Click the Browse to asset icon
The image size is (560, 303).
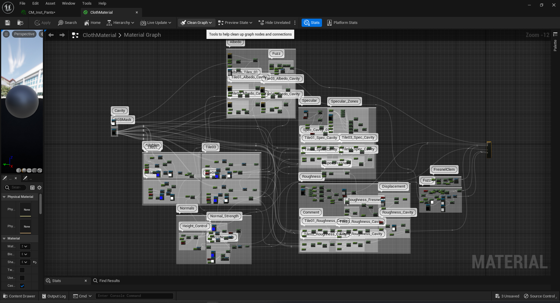20,23
